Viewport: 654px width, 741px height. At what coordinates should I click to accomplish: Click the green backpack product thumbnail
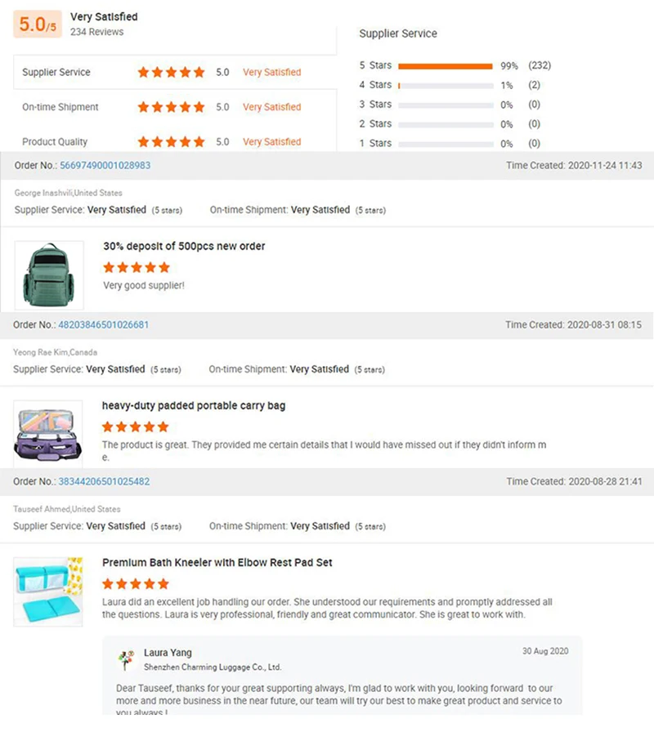click(x=49, y=275)
